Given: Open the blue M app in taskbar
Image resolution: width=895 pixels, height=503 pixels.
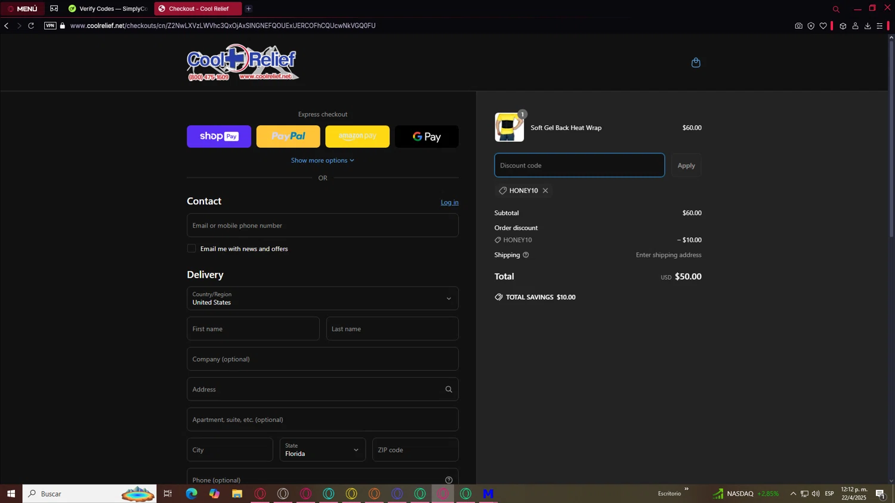Looking at the screenshot, I should pos(488,493).
